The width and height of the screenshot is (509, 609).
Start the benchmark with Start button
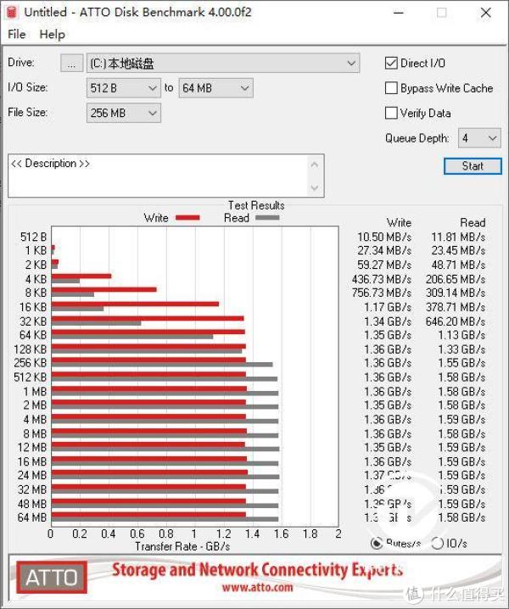coord(473,166)
